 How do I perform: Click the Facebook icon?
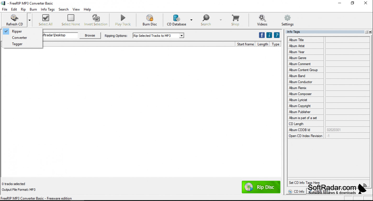pos(262,35)
